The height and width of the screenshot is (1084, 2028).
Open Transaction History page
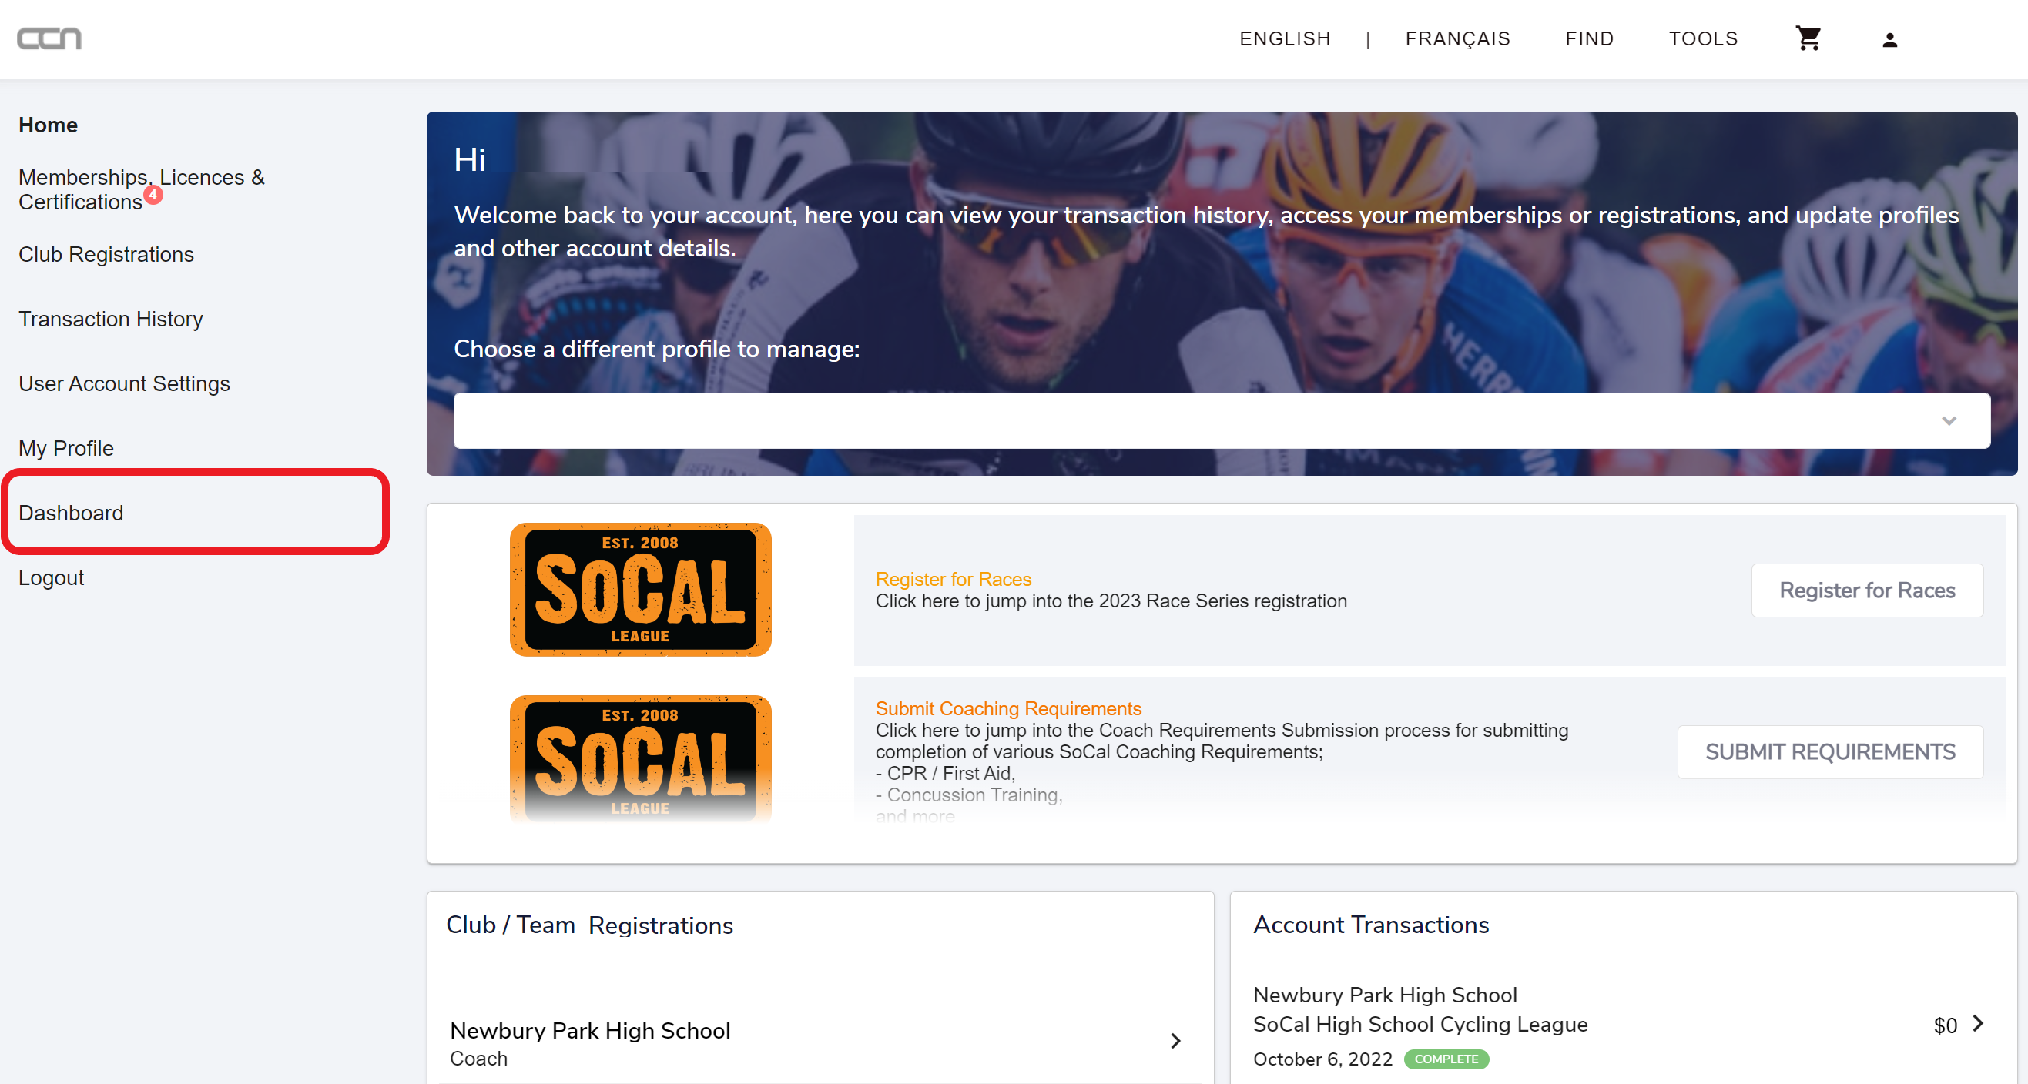pos(110,319)
